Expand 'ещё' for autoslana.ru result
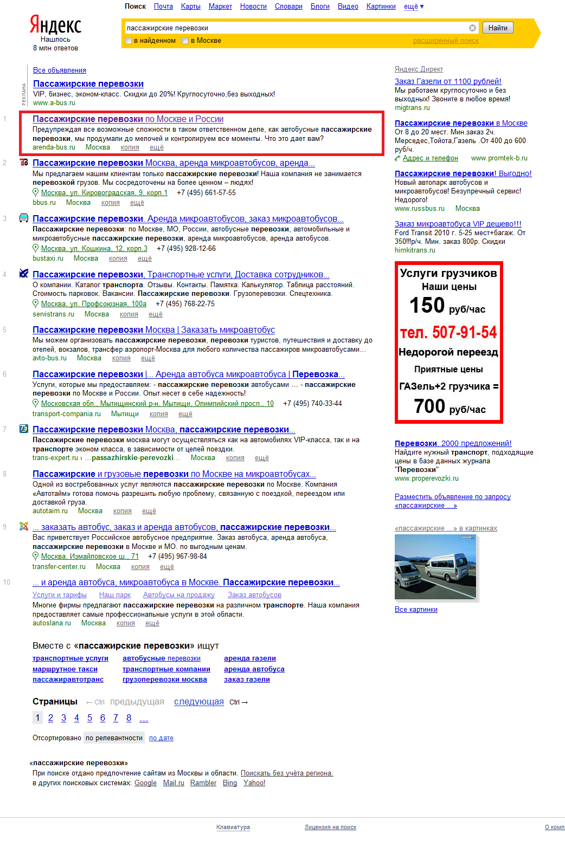 point(152,623)
